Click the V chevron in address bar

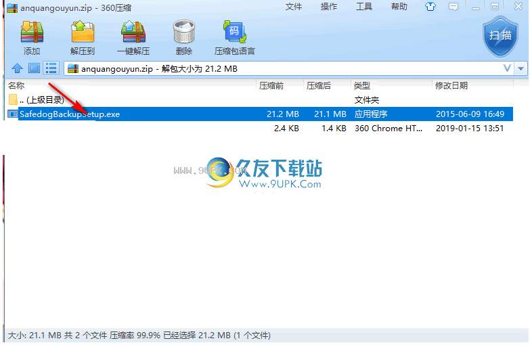507,68
